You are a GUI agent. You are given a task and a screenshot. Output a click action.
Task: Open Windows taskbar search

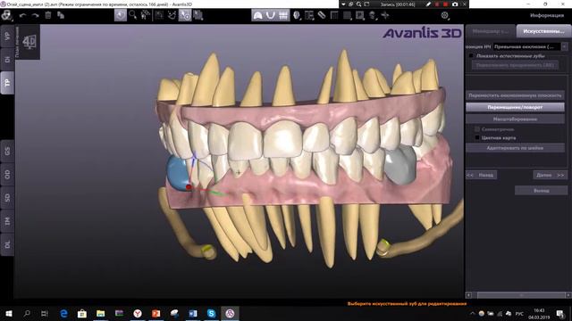(x=27, y=313)
